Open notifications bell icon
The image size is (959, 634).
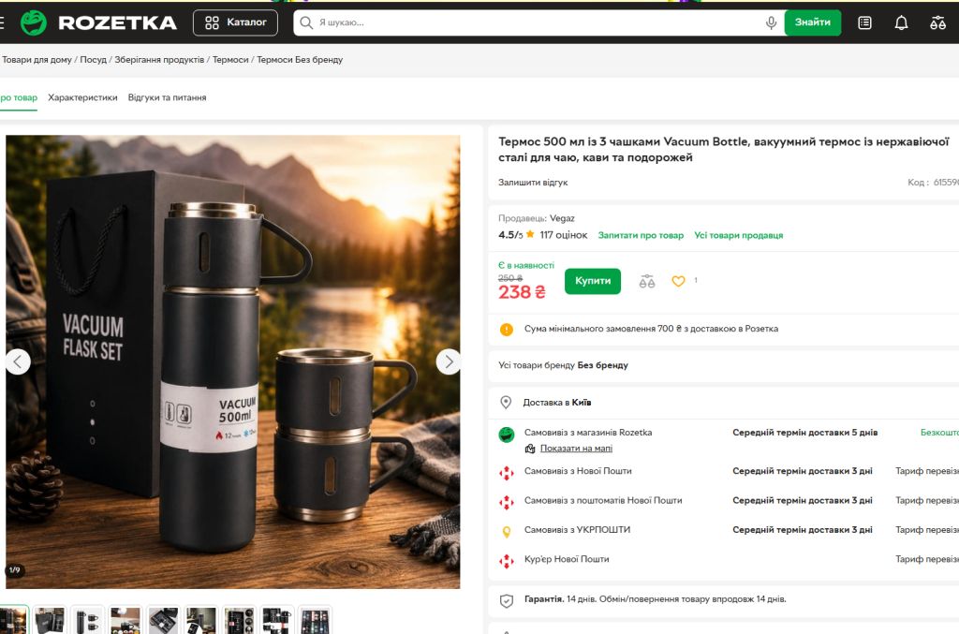(x=902, y=22)
